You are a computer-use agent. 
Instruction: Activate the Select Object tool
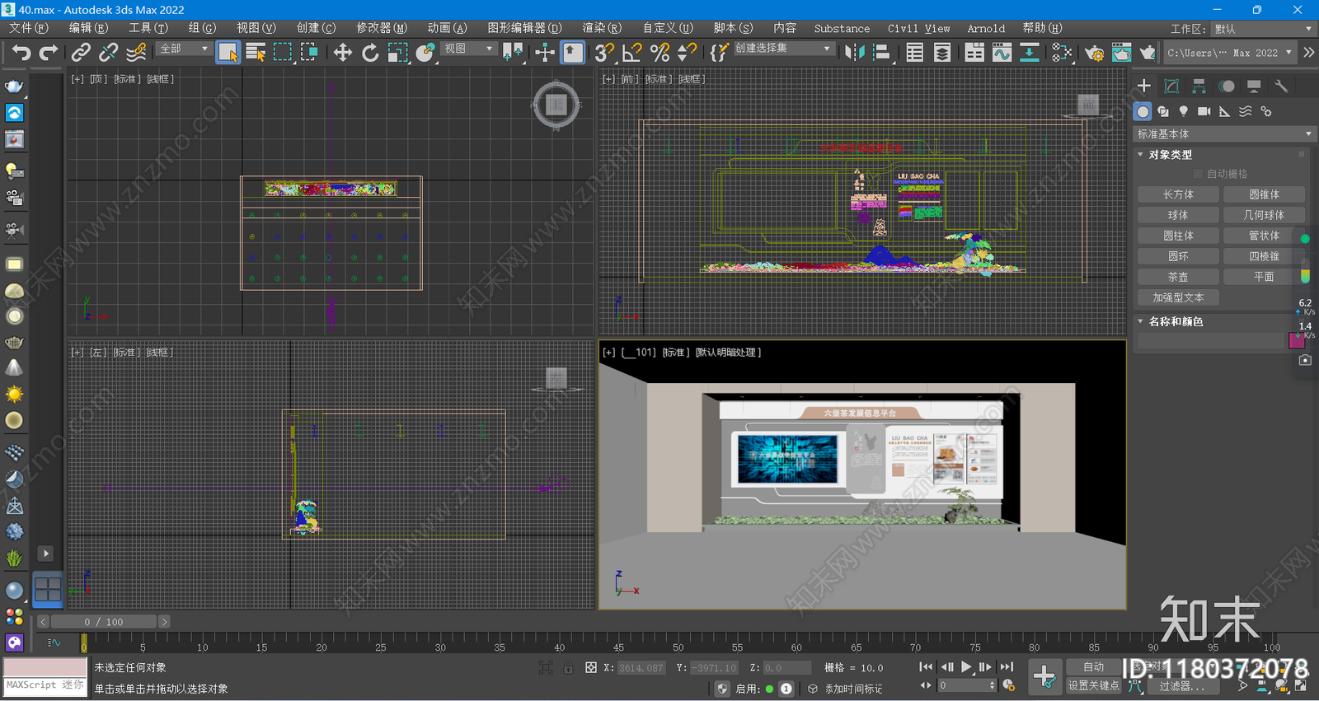click(228, 53)
